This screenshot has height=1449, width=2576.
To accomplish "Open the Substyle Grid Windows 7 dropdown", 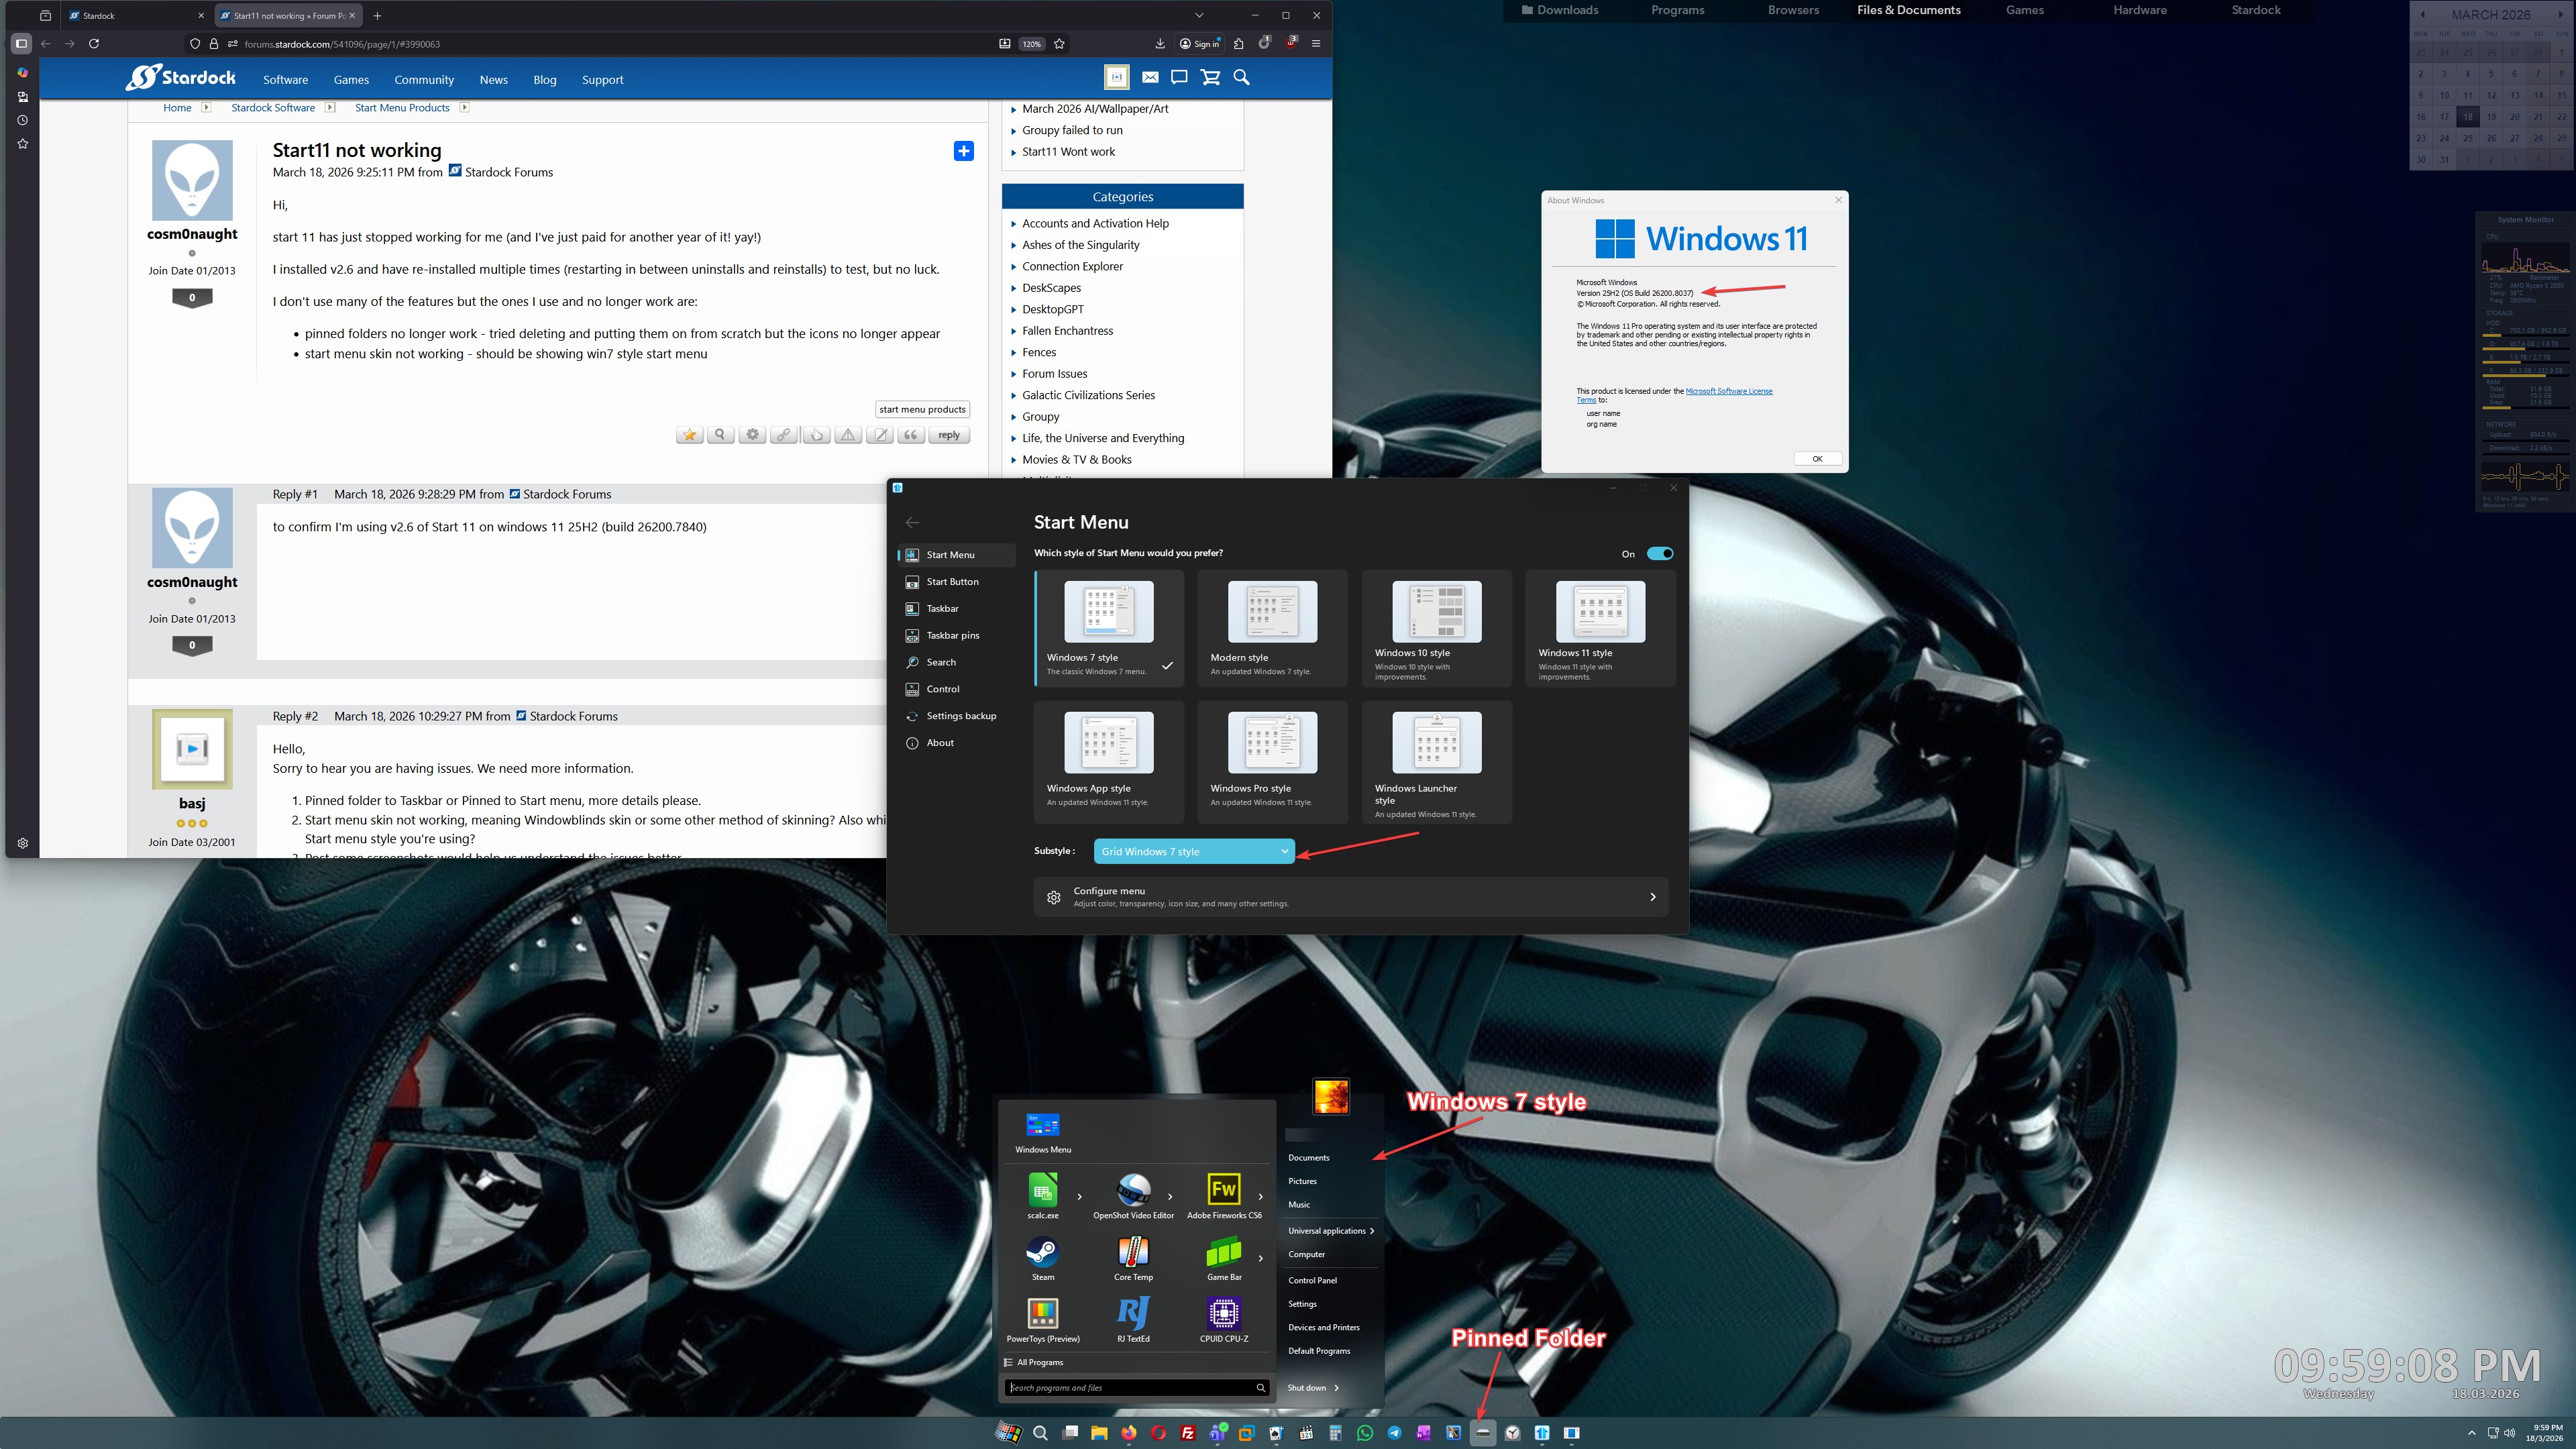I will pos(1194,851).
